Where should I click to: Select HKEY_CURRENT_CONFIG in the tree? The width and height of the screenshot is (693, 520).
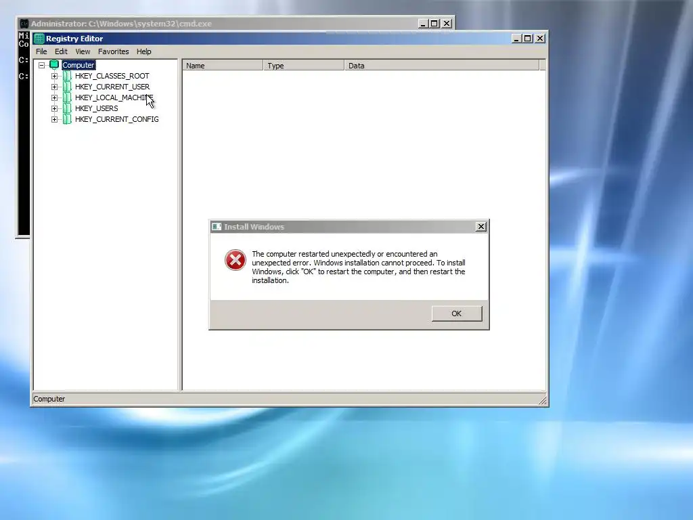point(116,119)
